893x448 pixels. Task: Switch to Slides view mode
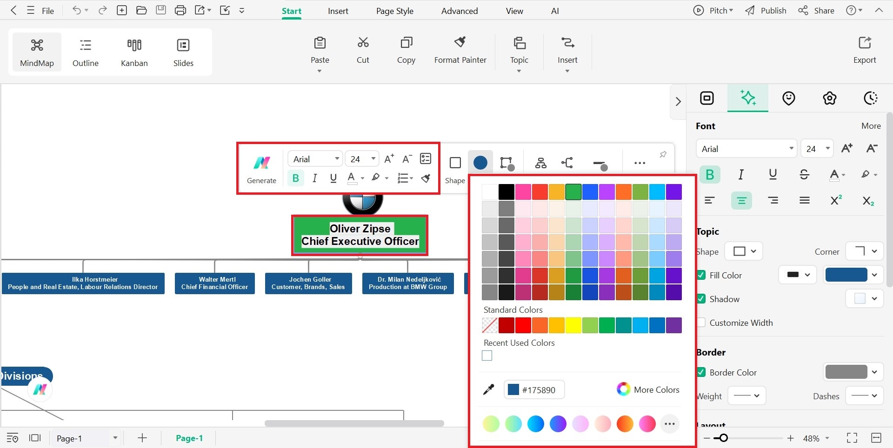point(183,52)
